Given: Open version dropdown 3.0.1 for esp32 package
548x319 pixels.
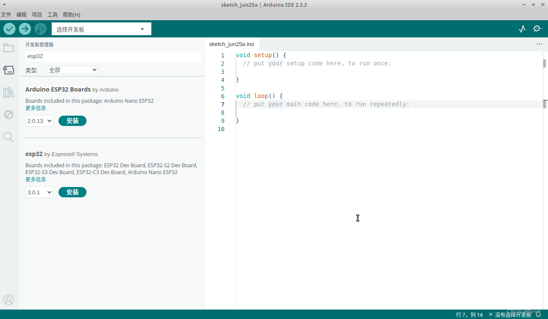Looking at the screenshot, I should tap(39, 192).
